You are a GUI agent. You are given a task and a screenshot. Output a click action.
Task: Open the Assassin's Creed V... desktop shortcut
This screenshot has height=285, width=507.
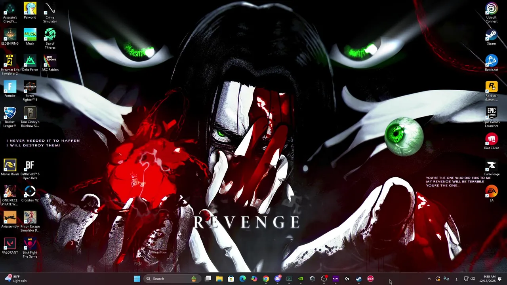coord(10,13)
